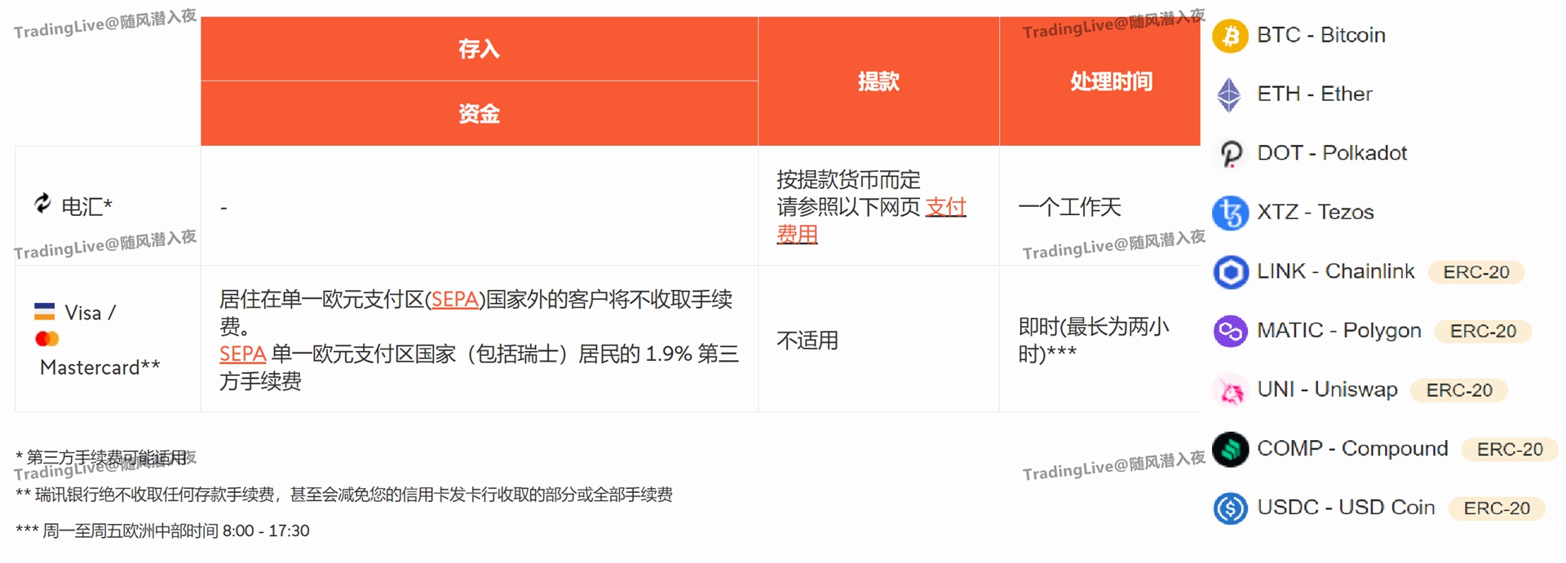Click the ERC-20 badge next to USDC

tap(1496, 508)
